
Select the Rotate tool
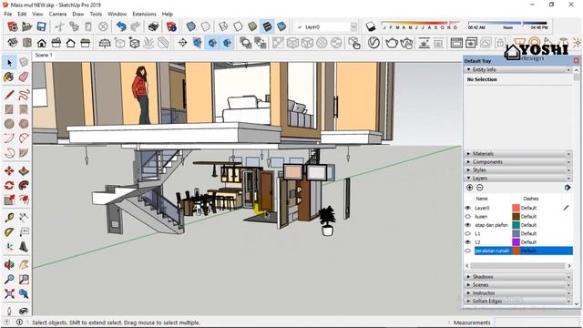pyautogui.click(x=9, y=186)
